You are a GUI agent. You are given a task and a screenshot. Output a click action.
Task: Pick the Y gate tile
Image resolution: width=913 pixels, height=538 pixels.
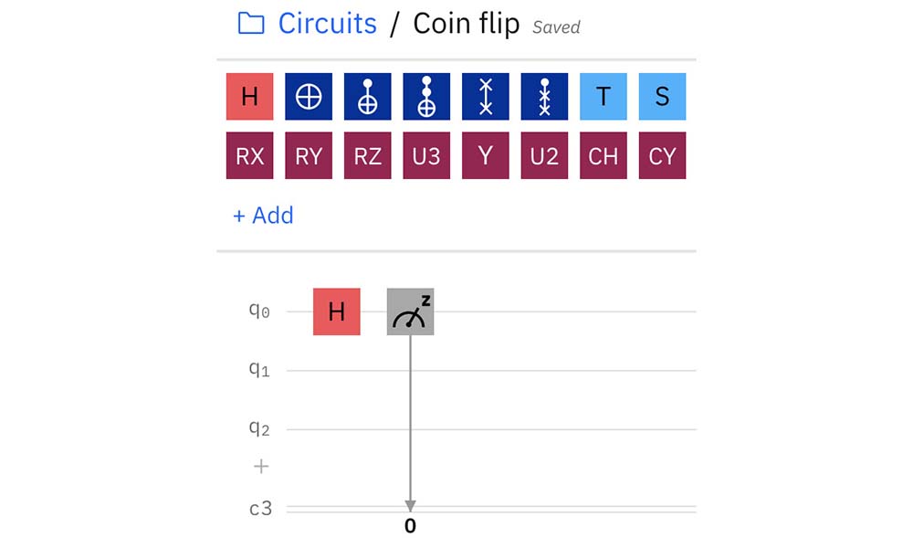coord(486,156)
